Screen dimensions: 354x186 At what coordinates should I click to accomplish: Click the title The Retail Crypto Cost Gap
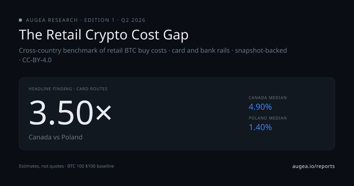[x=104, y=35]
